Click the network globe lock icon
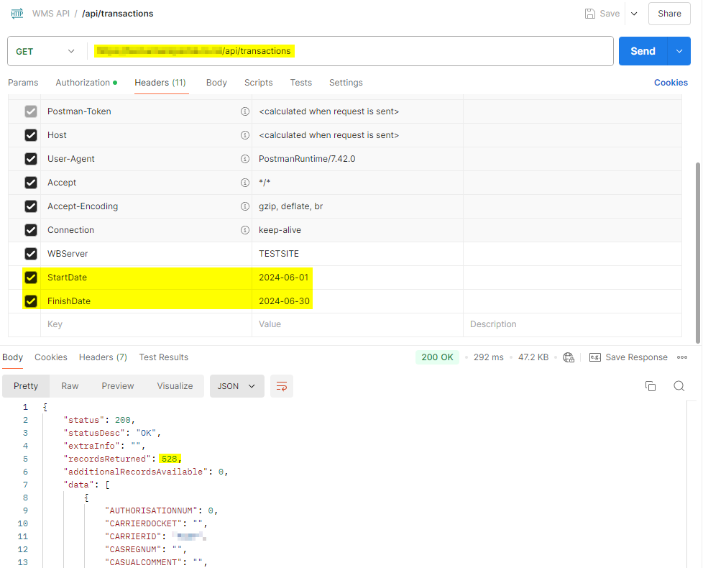The height and width of the screenshot is (568, 703). click(x=569, y=357)
